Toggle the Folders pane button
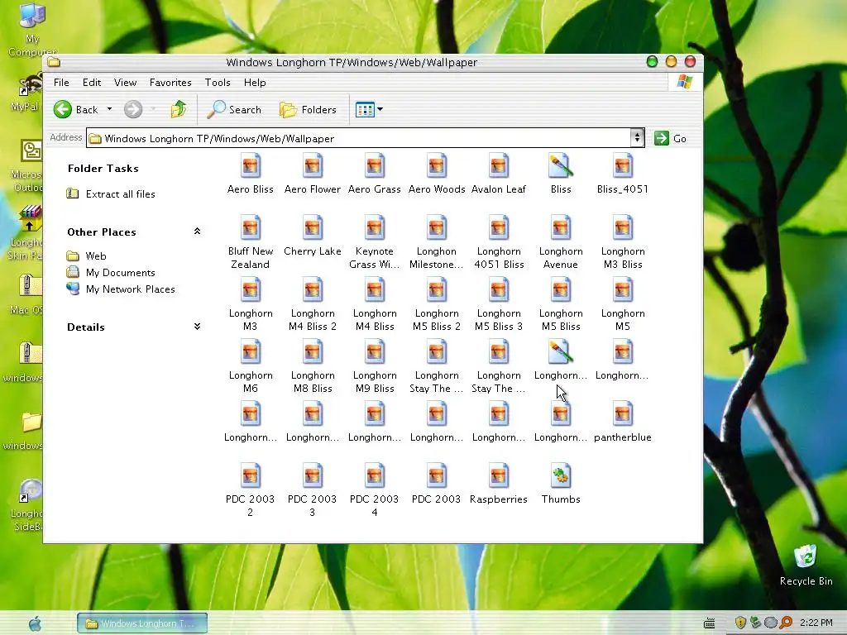847x635 pixels. coord(308,110)
